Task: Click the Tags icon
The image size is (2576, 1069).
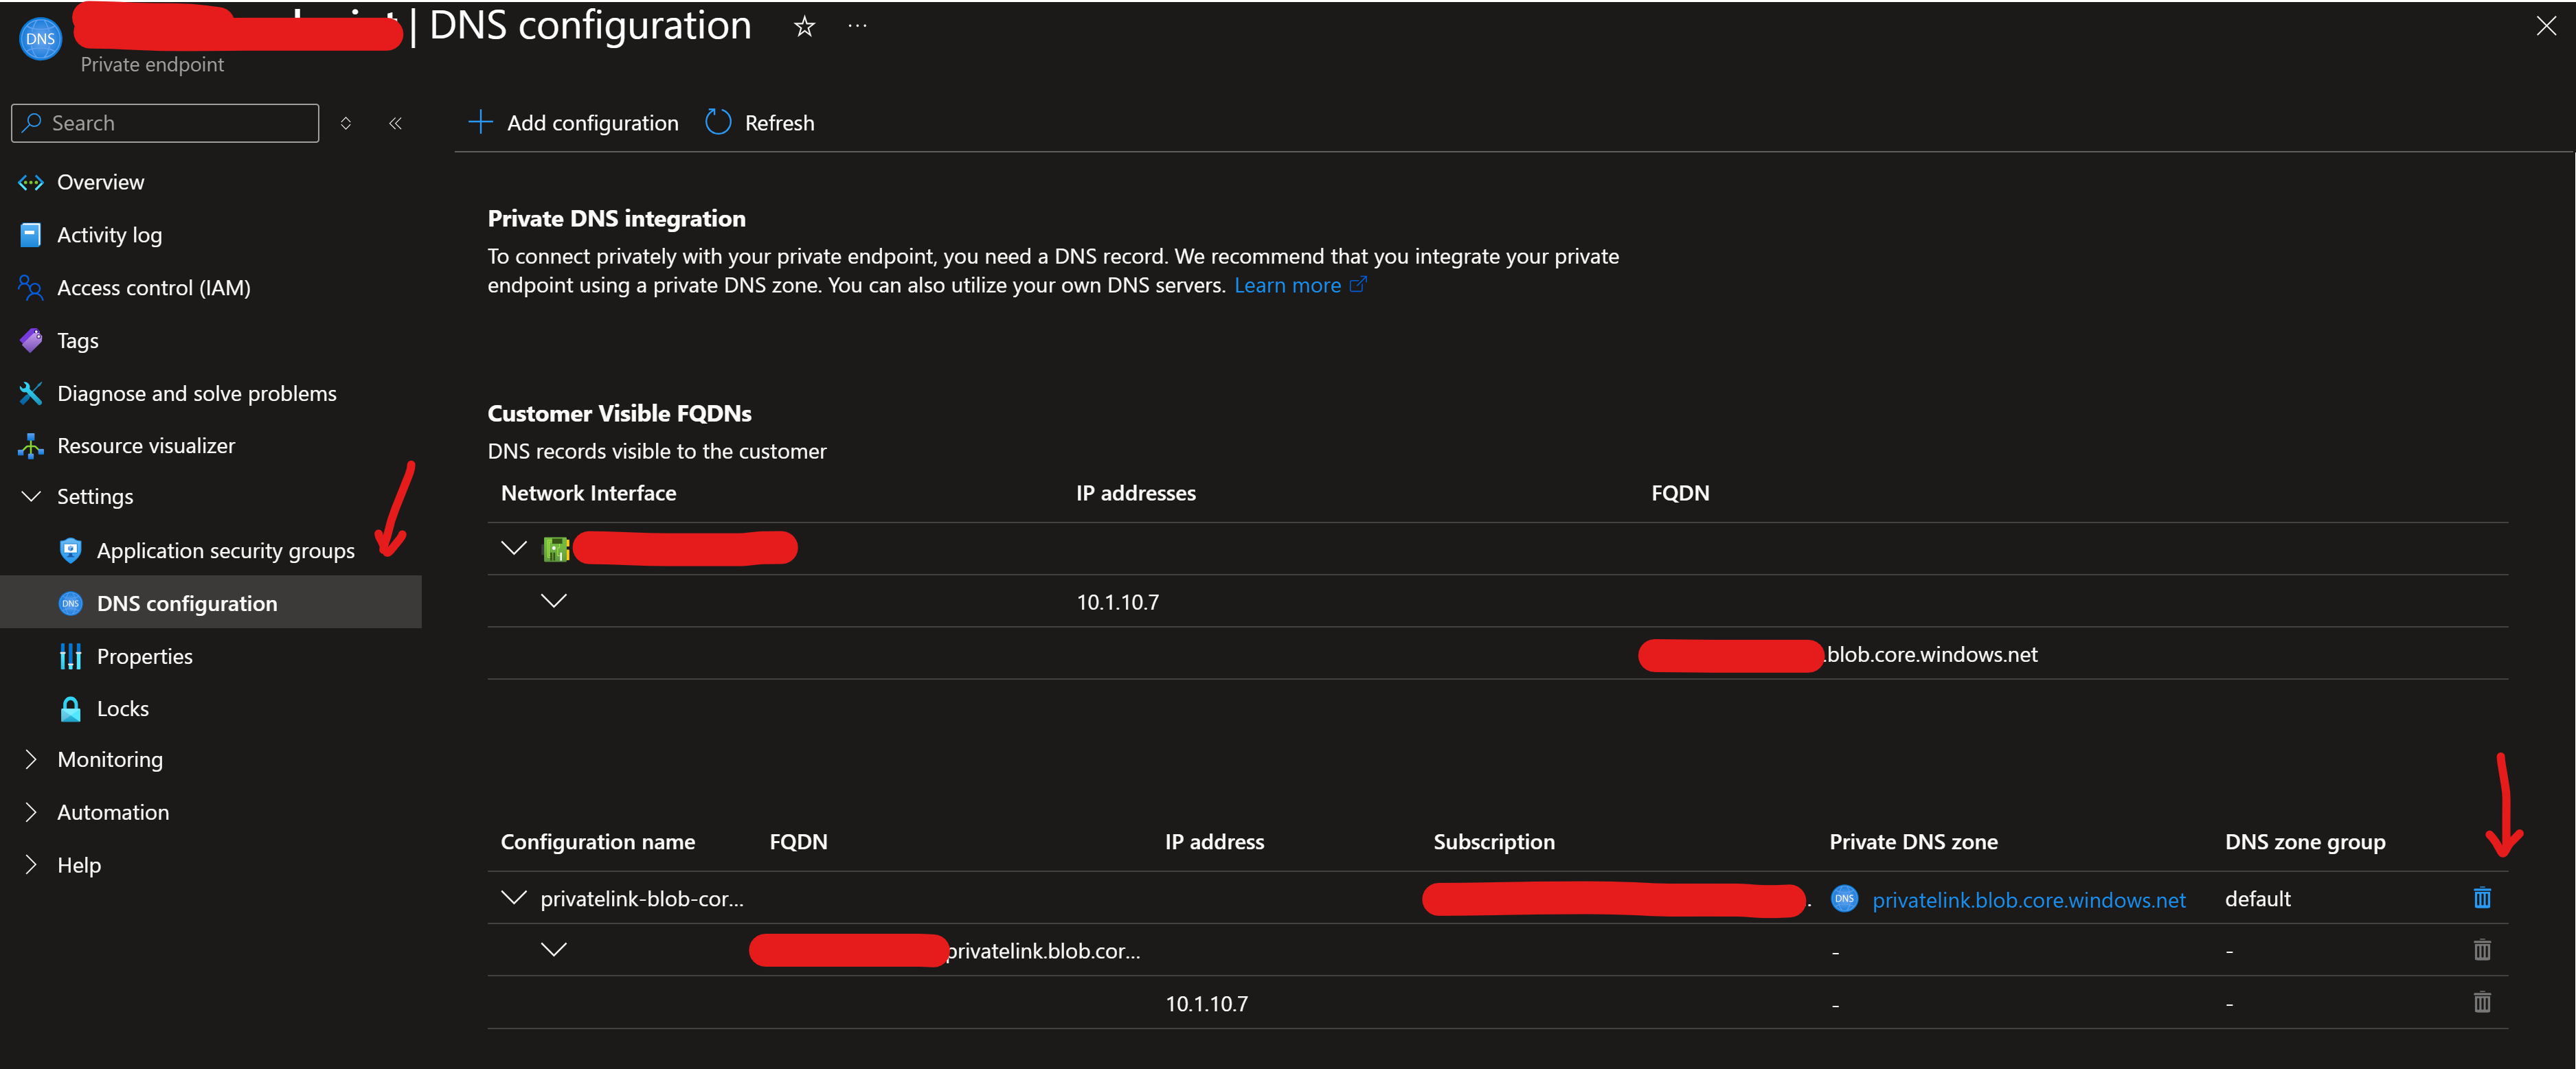Action: (30, 340)
